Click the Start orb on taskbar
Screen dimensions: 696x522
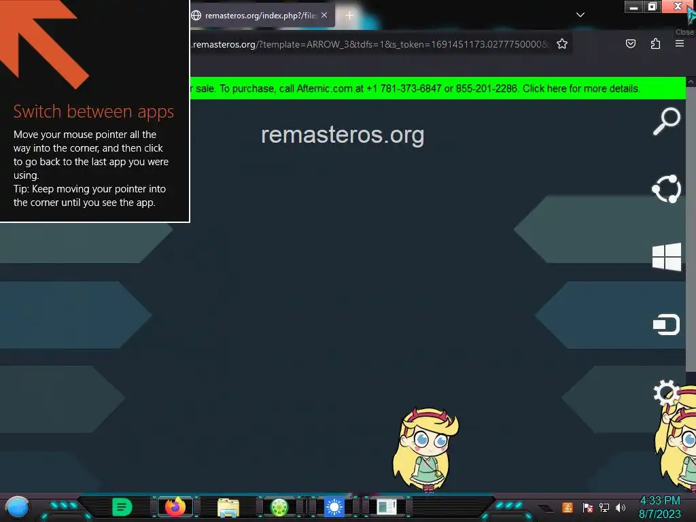tap(17, 508)
